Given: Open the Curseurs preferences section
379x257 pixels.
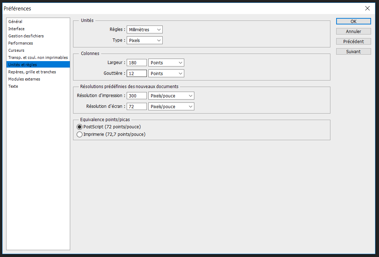Looking at the screenshot, I should 17,50.
